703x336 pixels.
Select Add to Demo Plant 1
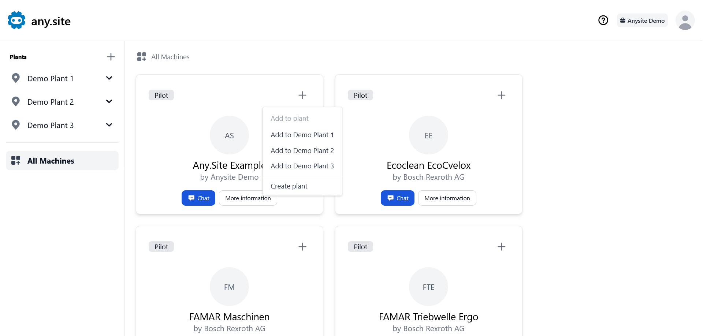pos(302,135)
